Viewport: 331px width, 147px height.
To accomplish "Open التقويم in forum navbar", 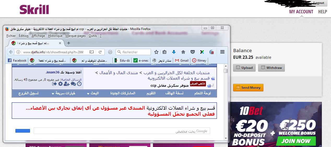I will coord(150,93).
